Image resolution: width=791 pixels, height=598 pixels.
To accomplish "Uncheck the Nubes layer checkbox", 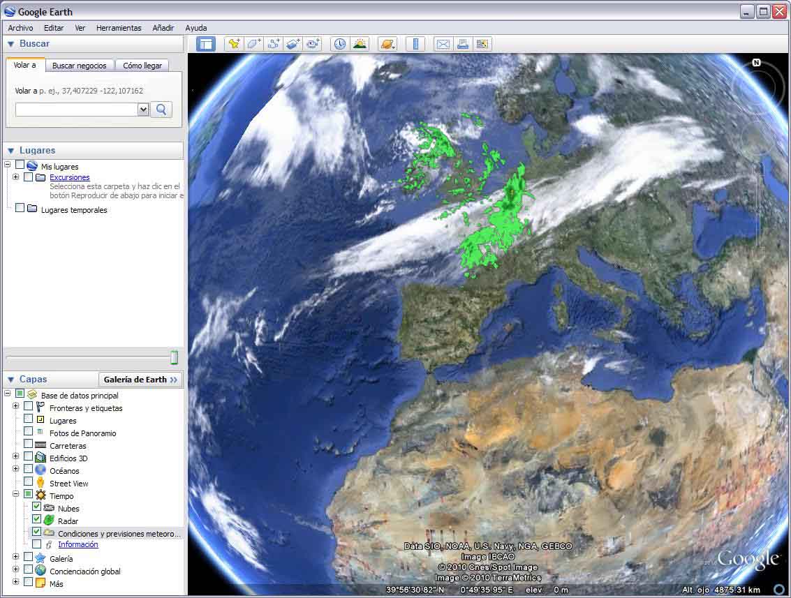I will (x=36, y=506).
